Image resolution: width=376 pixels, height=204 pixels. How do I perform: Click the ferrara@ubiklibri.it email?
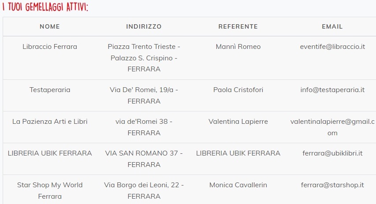[x=332, y=153]
